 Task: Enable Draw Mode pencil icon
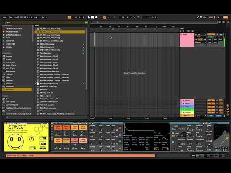point(198,17)
